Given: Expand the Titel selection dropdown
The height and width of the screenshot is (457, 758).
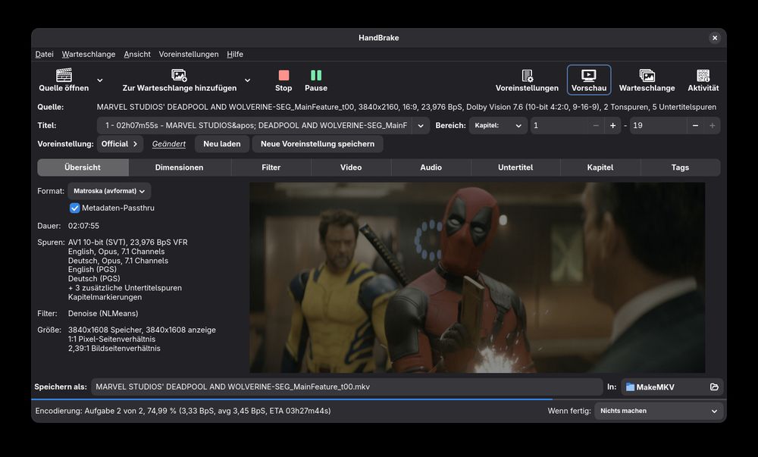Looking at the screenshot, I should 421,126.
